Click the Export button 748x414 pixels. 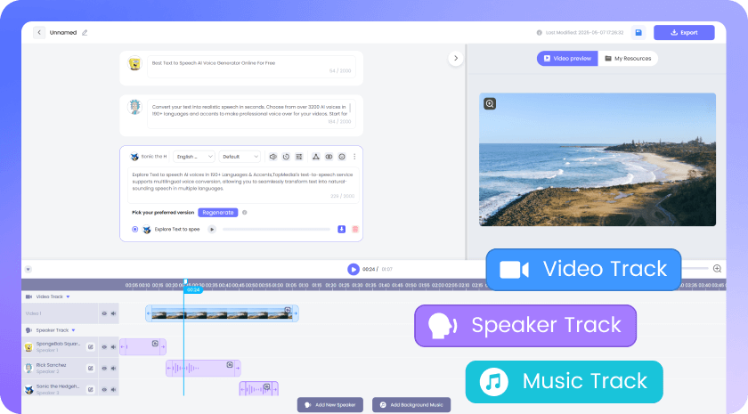tap(683, 32)
